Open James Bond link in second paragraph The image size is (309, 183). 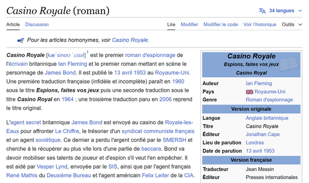(87, 123)
